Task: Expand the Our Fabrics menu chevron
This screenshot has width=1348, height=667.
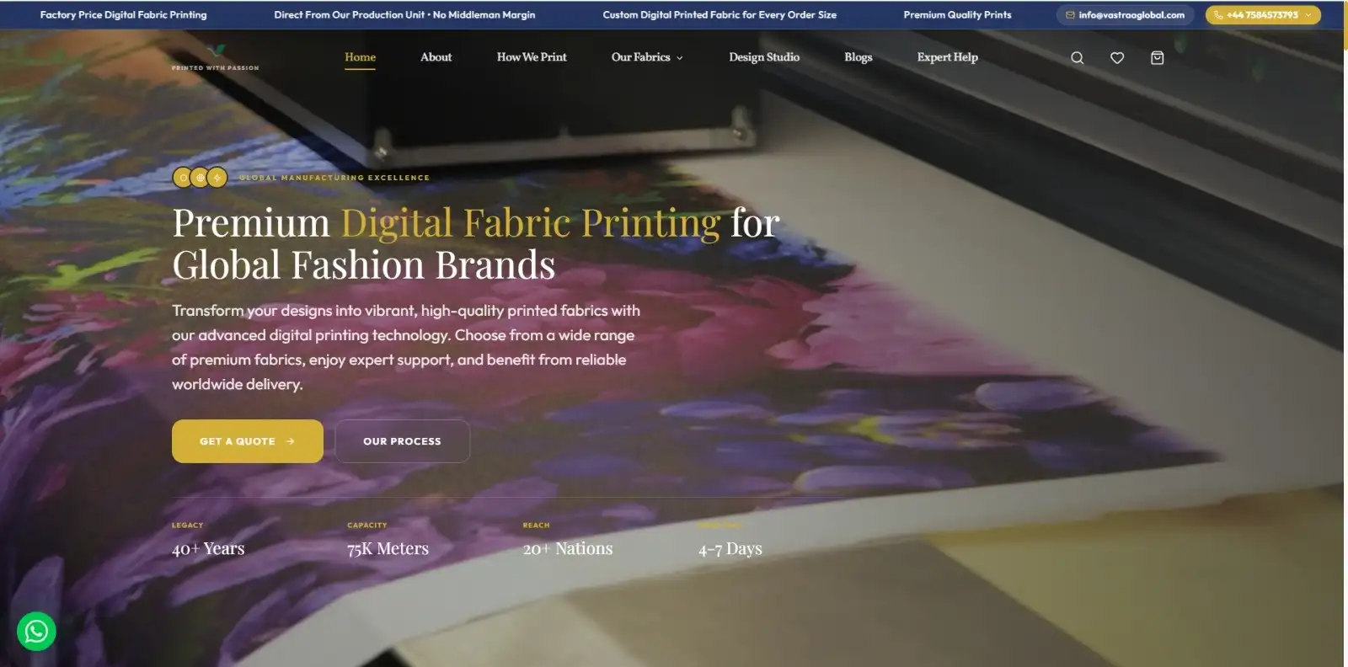Action: click(680, 58)
